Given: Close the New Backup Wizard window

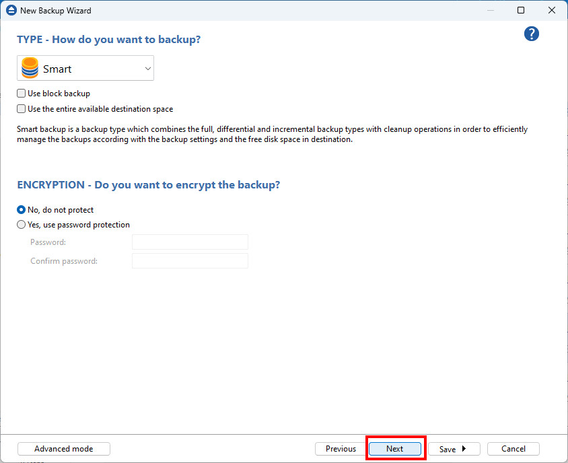Looking at the screenshot, I should pos(552,11).
